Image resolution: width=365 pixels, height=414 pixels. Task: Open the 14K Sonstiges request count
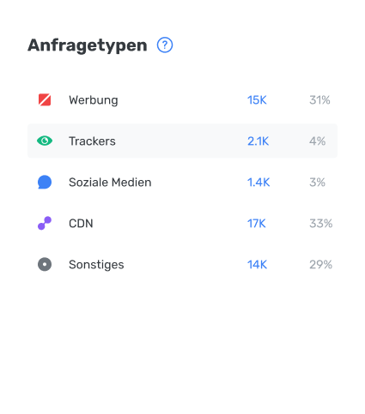(x=257, y=265)
